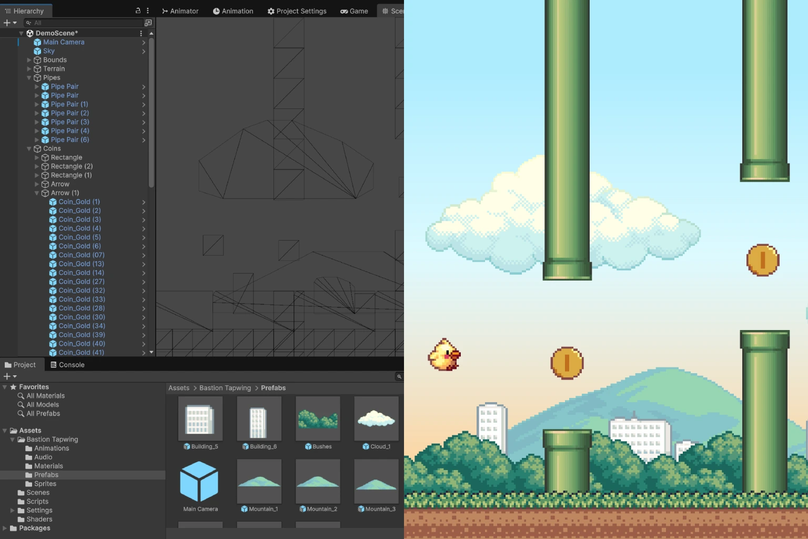The width and height of the screenshot is (808, 539).
Task: Open the Pipe Pair (6) prefab arrow
Action: tap(144, 140)
